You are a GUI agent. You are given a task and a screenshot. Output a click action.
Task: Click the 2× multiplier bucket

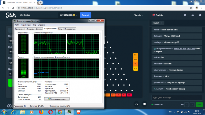113,95
